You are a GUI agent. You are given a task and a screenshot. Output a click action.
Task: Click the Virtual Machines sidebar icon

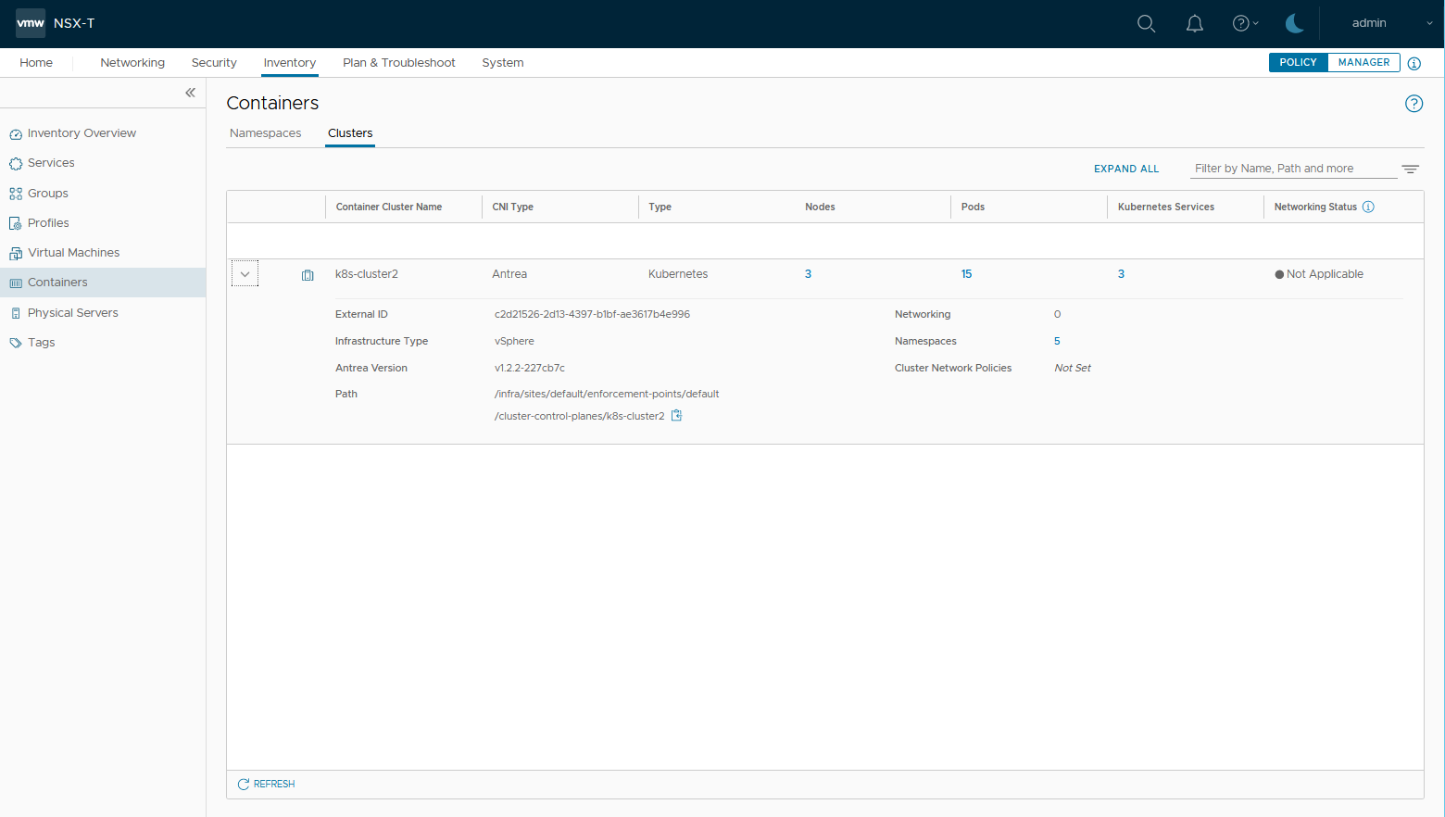(16, 253)
